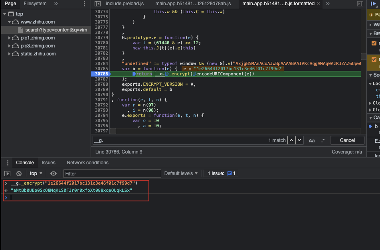Open the search?type=content&q=vim file
This screenshot has width=380, height=250.
(x=56, y=30)
